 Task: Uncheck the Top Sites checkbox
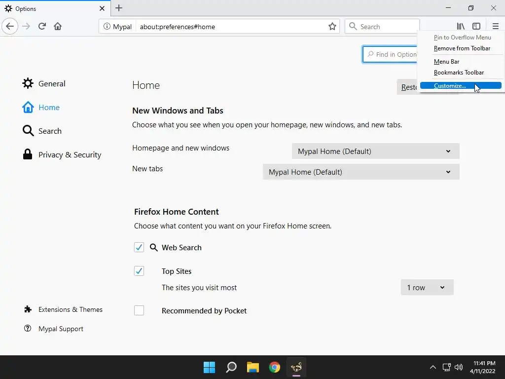click(139, 271)
